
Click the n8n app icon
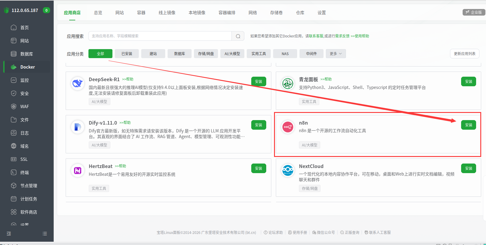[x=288, y=127]
